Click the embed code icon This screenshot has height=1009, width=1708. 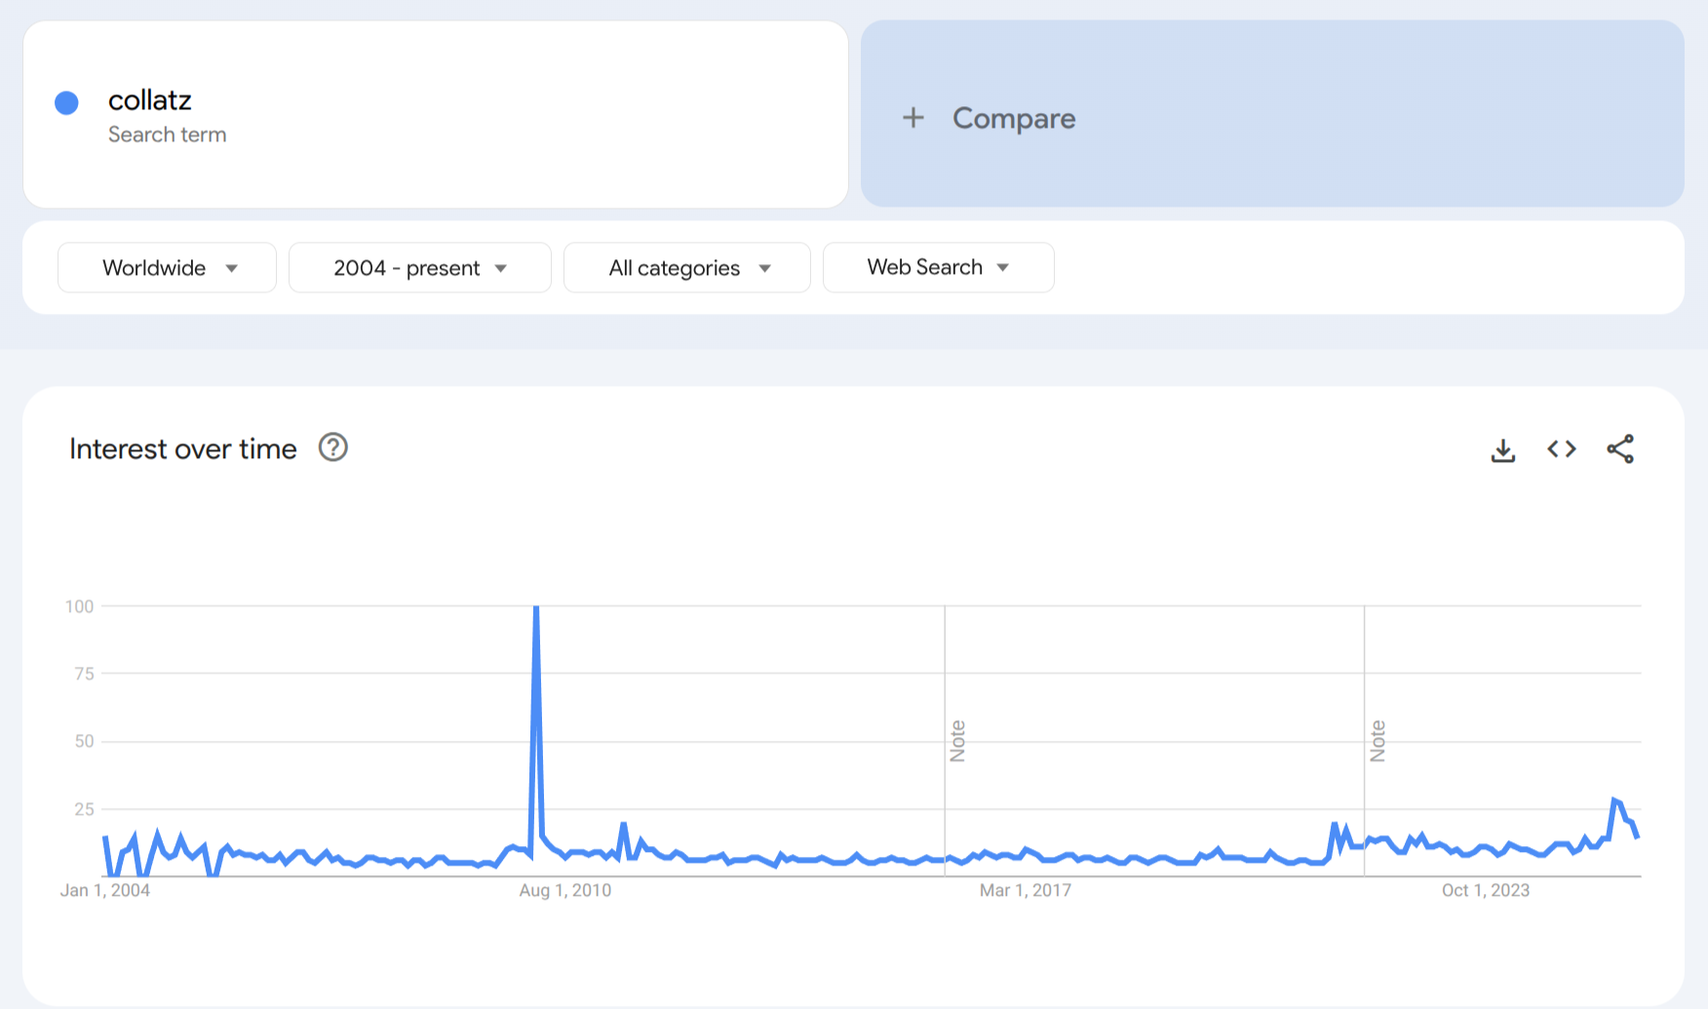1561,449
